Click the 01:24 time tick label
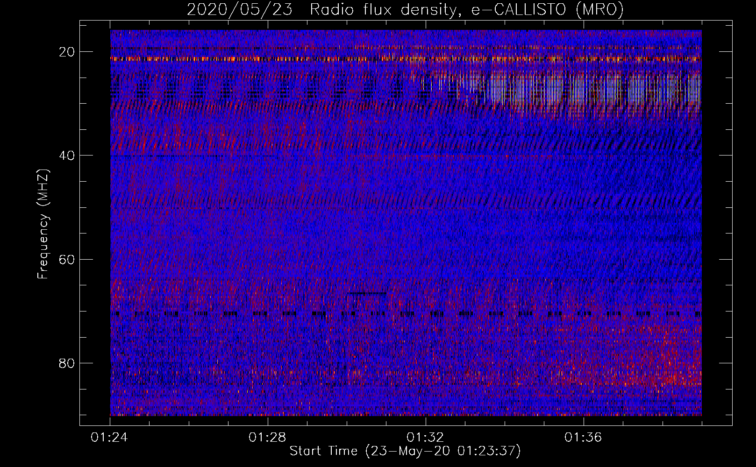756x467 pixels. 109,438
